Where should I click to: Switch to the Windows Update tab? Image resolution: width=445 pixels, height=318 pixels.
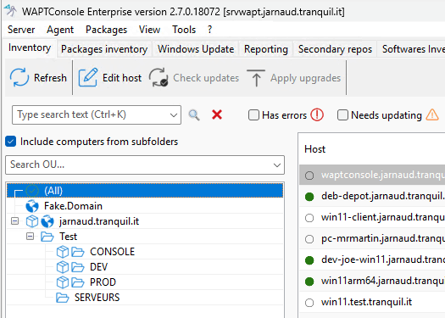(196, 49)
